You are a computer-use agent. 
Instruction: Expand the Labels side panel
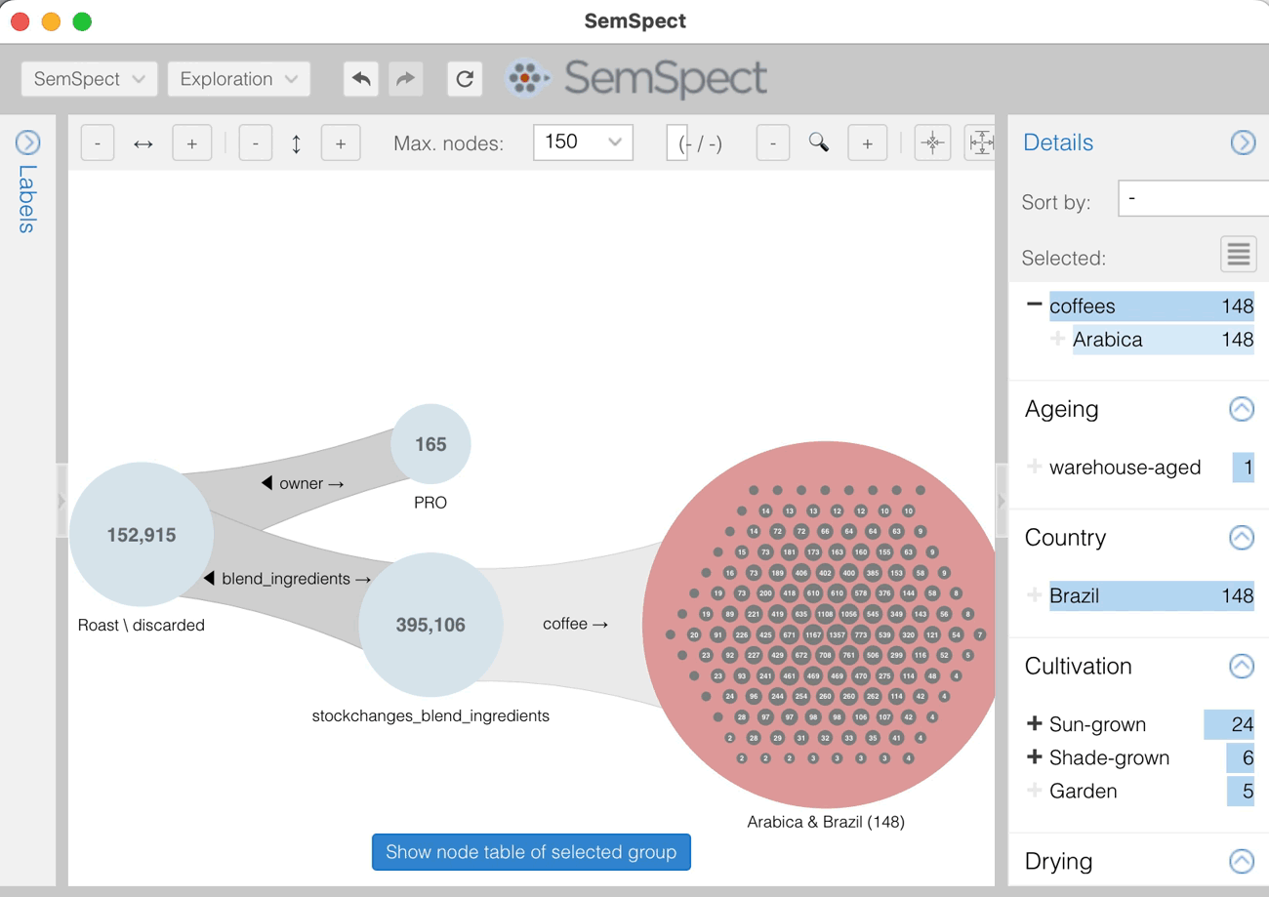(27, 143)
